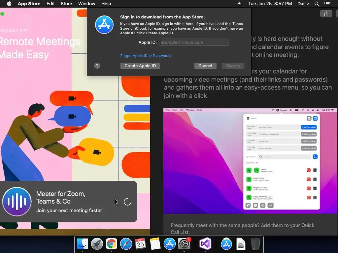Image resolution: width=338 pixels, height=253 pixels.
Task: Cancel the sign-in dialog
Action: click(205, 66)
